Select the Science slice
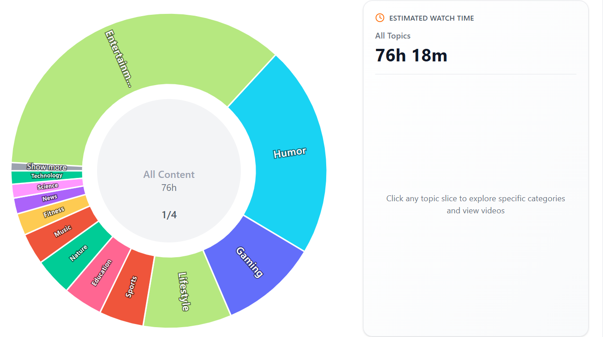The height and width of the screenshot is (337, 603). pyautogui.click(x=47, y=185)
